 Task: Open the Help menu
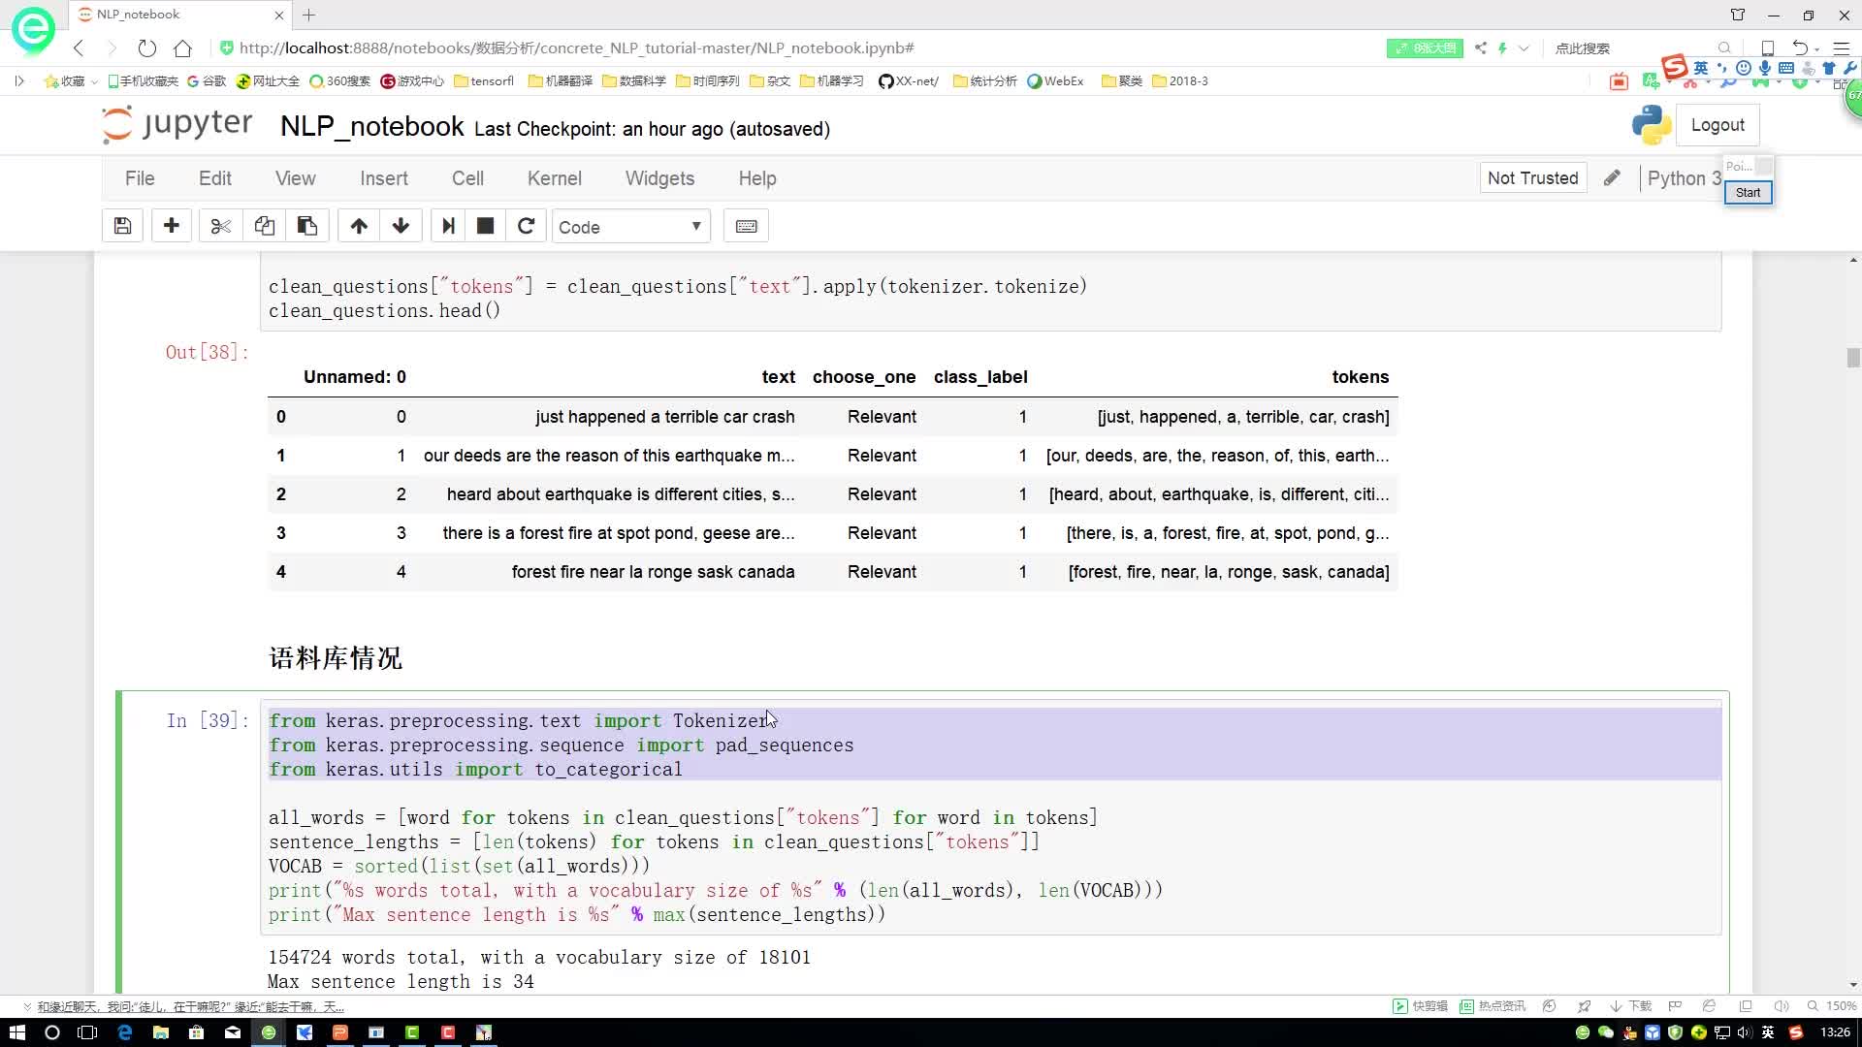click(757, 178)
